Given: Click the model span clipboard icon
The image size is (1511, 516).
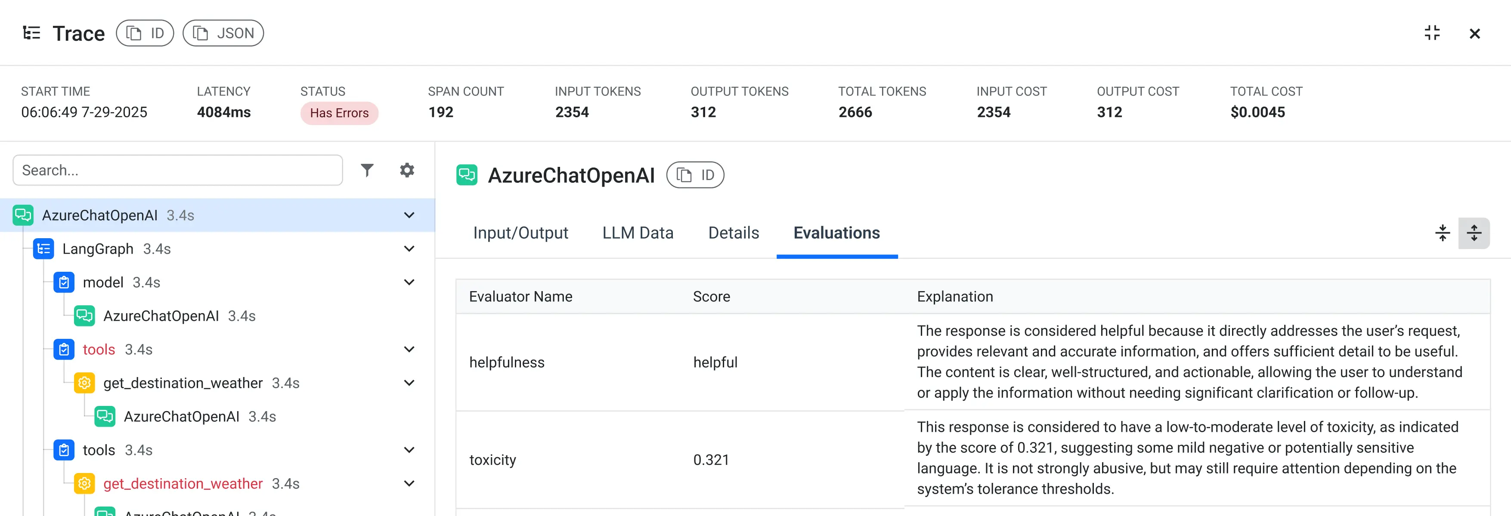Looking at the screenshot, I should click(x=64, y=283).
